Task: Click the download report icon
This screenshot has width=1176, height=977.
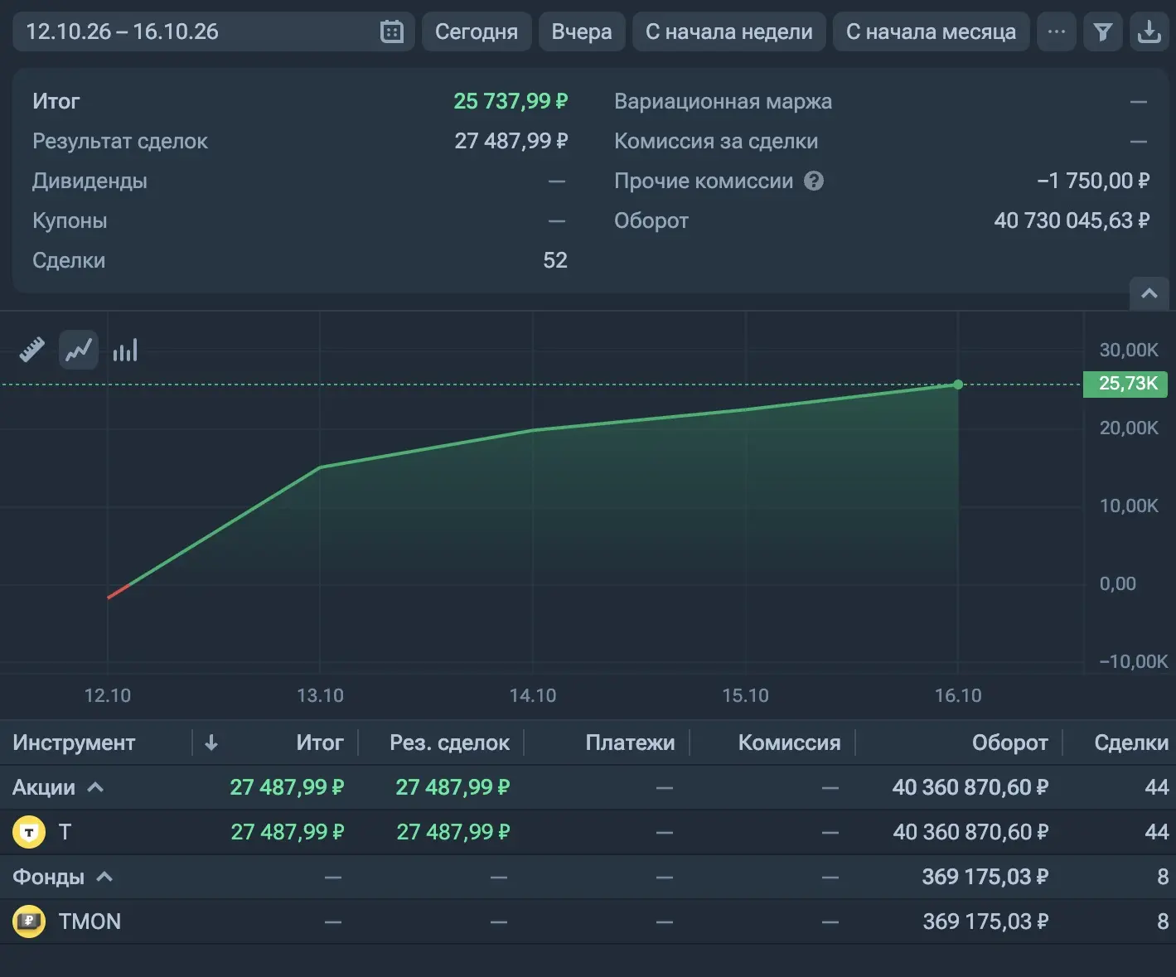Action: click(x=1149, y=31)
